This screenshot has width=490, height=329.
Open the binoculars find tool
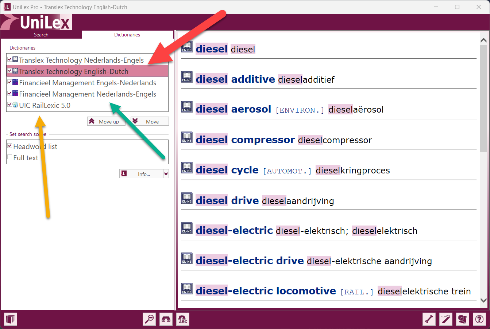(x=166, y=320)
